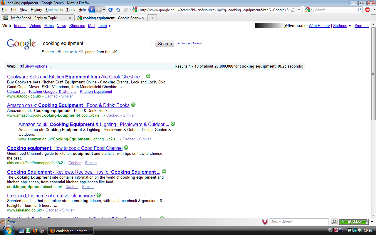Click the Google search query input field
This screenshot has height=235, width=376.
pyautogui.click(x=97, y=43)
